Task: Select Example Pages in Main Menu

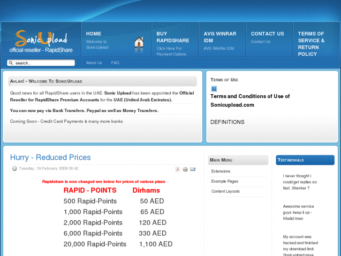Action: click(225, 181)
